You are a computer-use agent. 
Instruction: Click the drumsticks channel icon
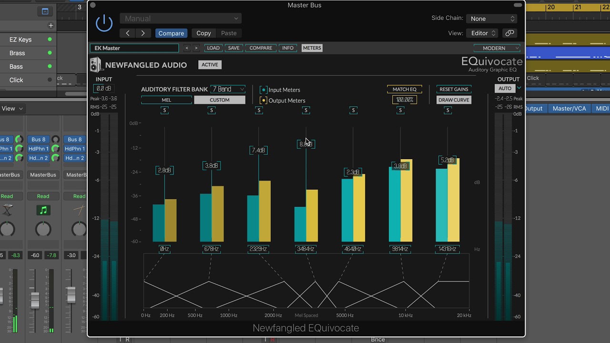pyautogui.click(x=79, y=210)
